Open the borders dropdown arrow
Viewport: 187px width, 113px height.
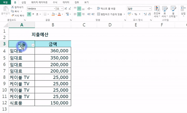click(x=48, y=14)
